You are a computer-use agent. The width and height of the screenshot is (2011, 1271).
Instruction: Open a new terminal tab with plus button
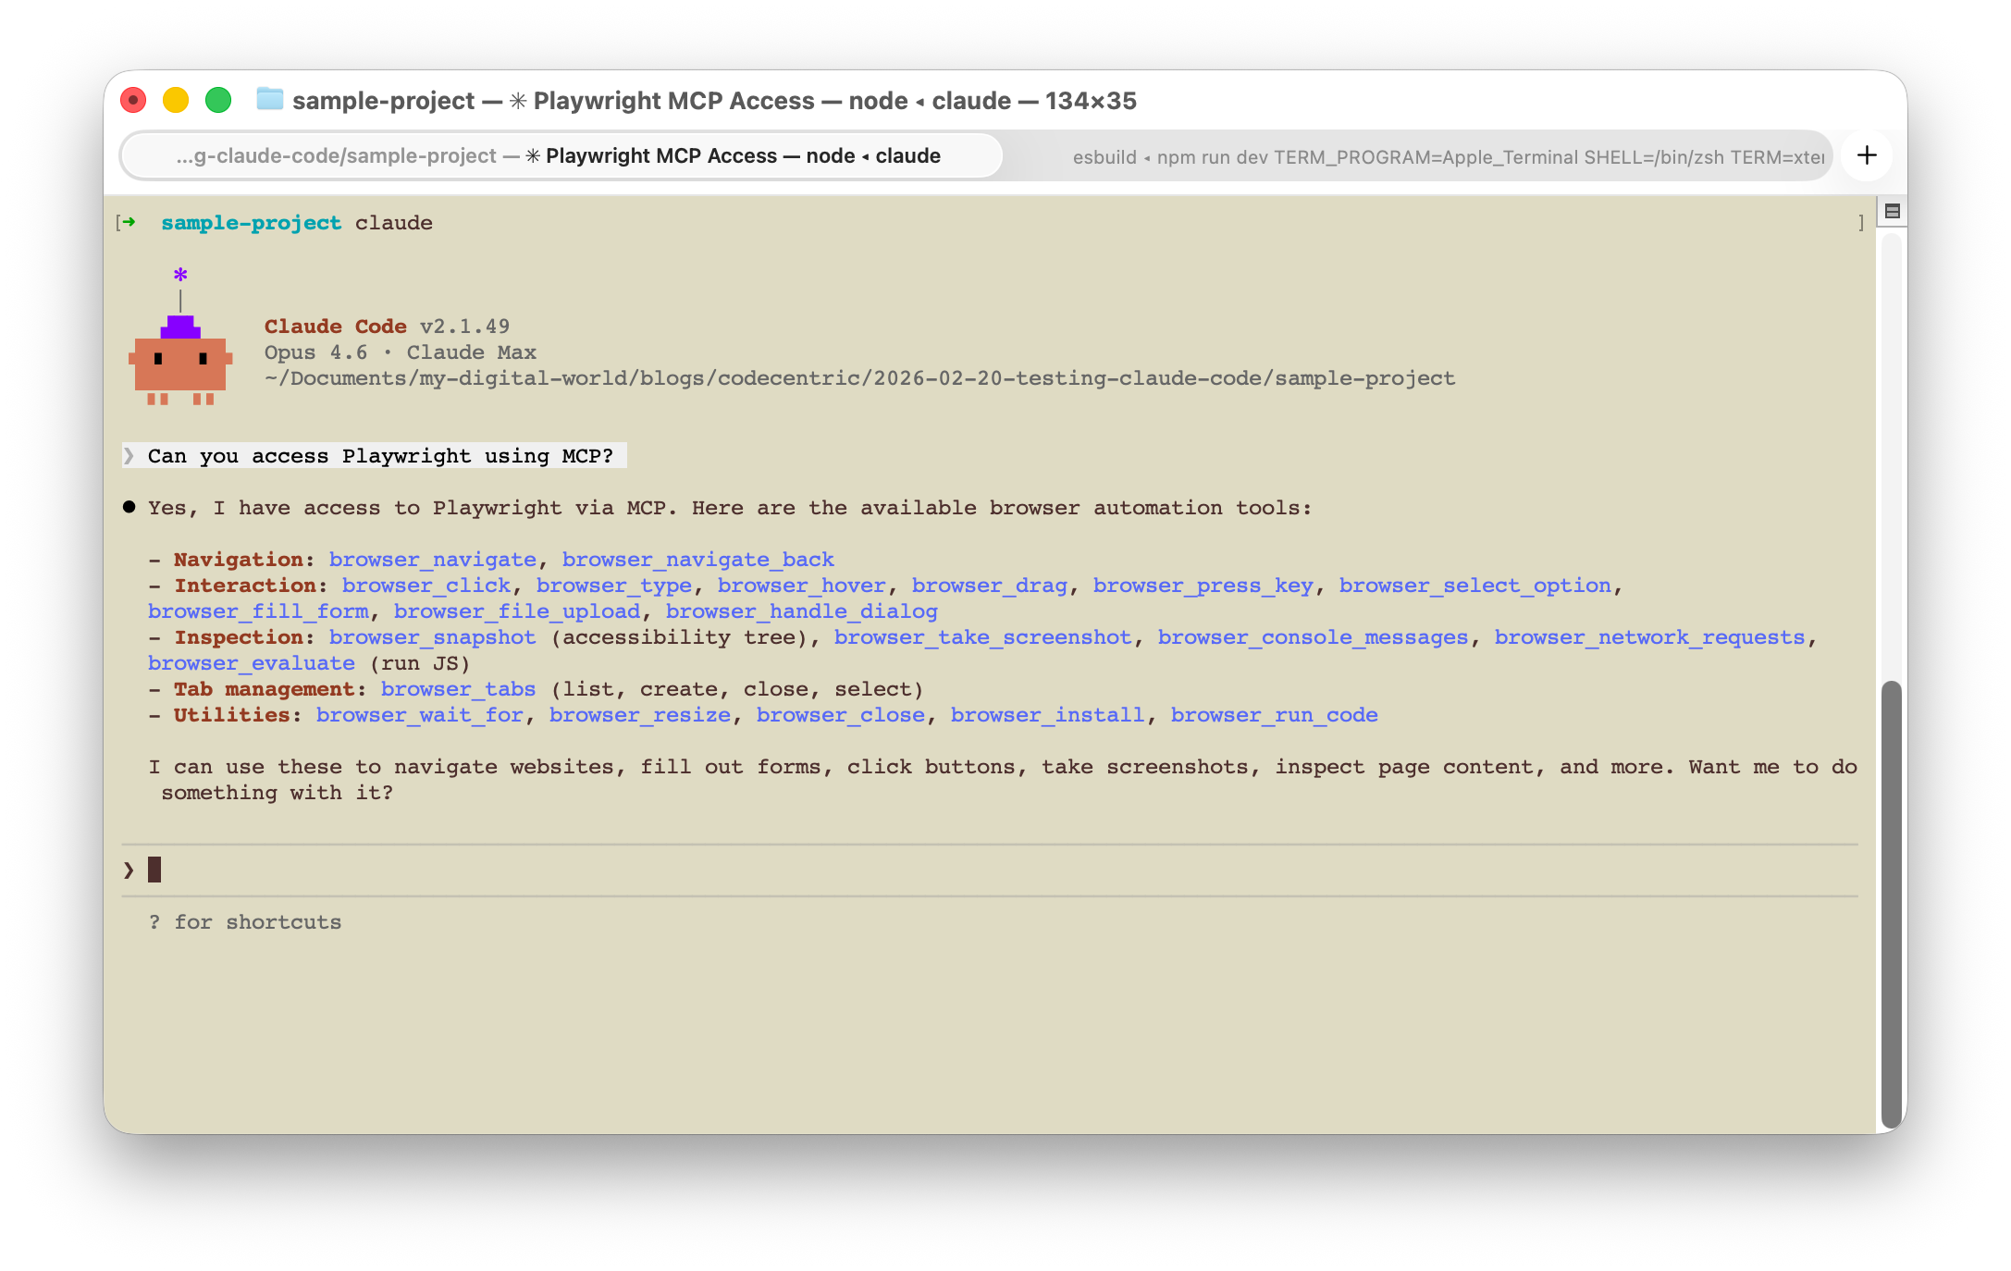[1867, 155]
